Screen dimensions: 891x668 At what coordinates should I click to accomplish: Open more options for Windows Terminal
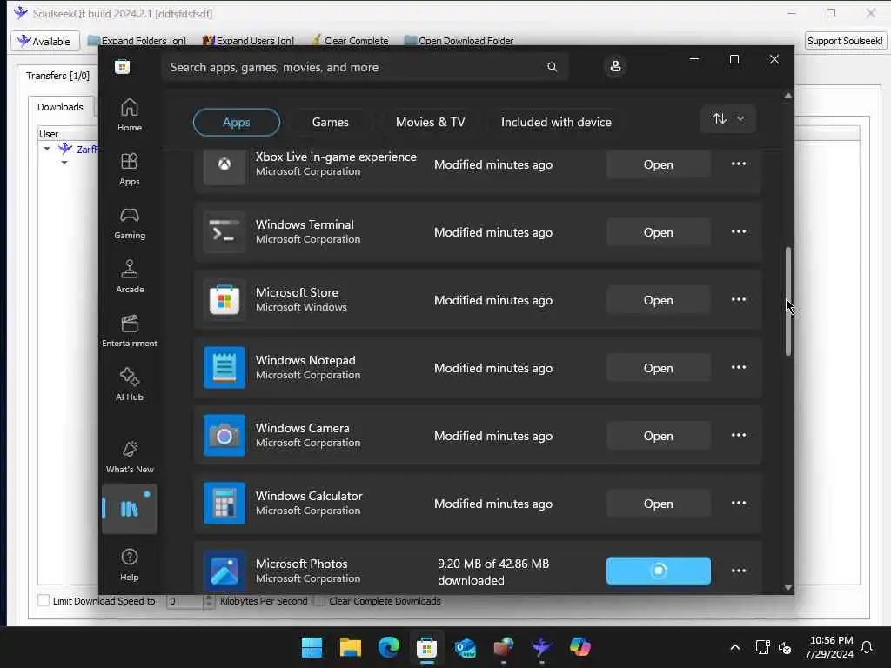739,231
